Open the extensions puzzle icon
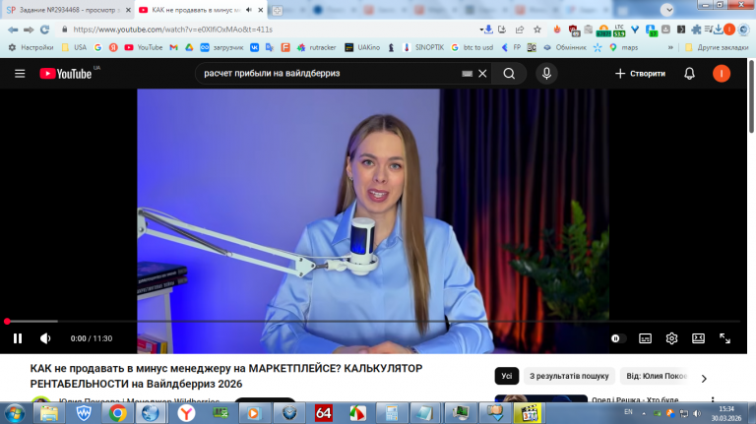This screenshot has height=424, width=756. 696,30
